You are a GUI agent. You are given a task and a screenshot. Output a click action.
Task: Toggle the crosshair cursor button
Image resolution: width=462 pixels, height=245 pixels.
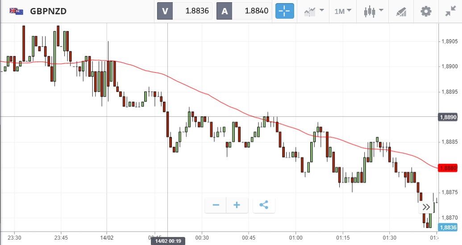tap(285, 11)
